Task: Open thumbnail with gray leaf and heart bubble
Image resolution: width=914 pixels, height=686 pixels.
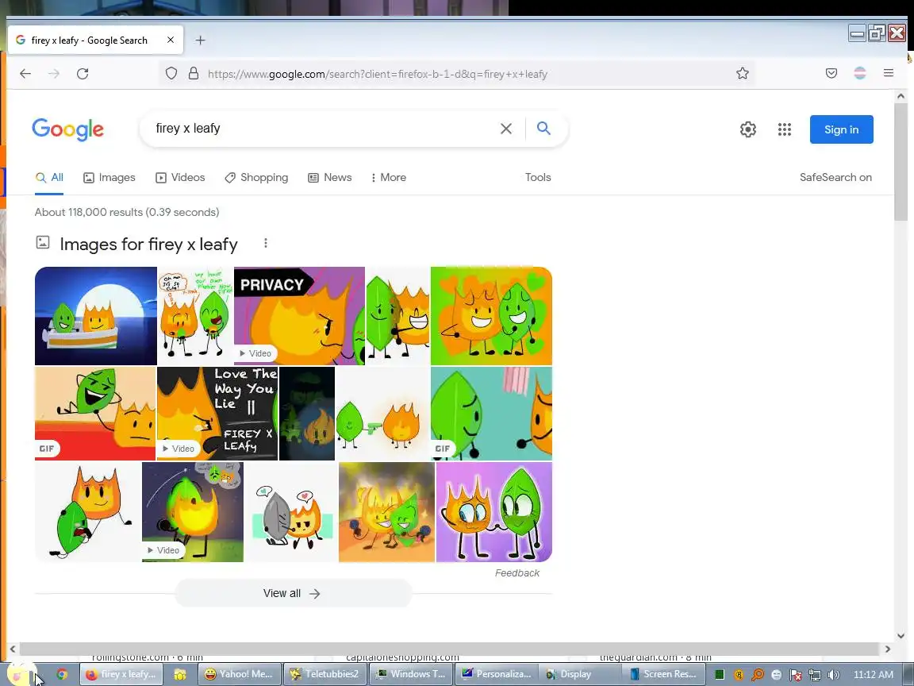Action: [x=291, y=511]
